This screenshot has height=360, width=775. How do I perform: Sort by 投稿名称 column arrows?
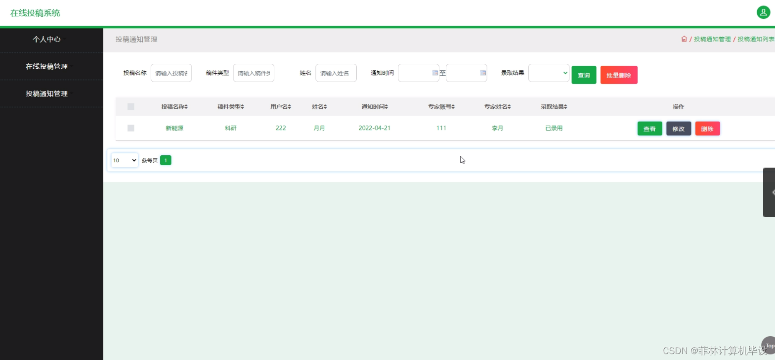coord(186,107)
